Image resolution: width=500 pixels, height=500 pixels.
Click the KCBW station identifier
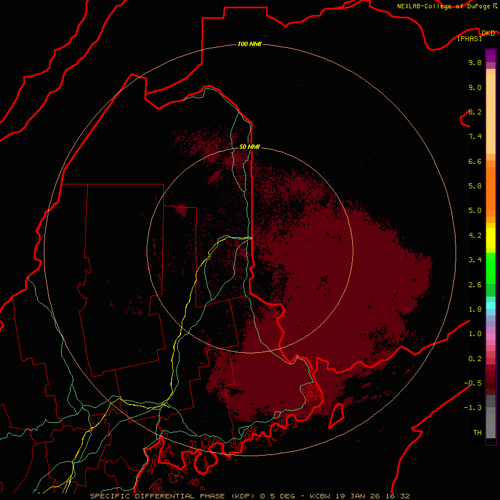(321, 496)
